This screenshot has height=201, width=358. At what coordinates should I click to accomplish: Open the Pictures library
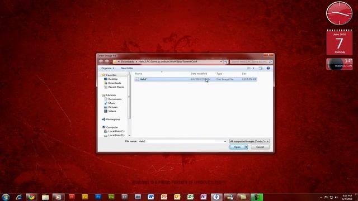113,107
